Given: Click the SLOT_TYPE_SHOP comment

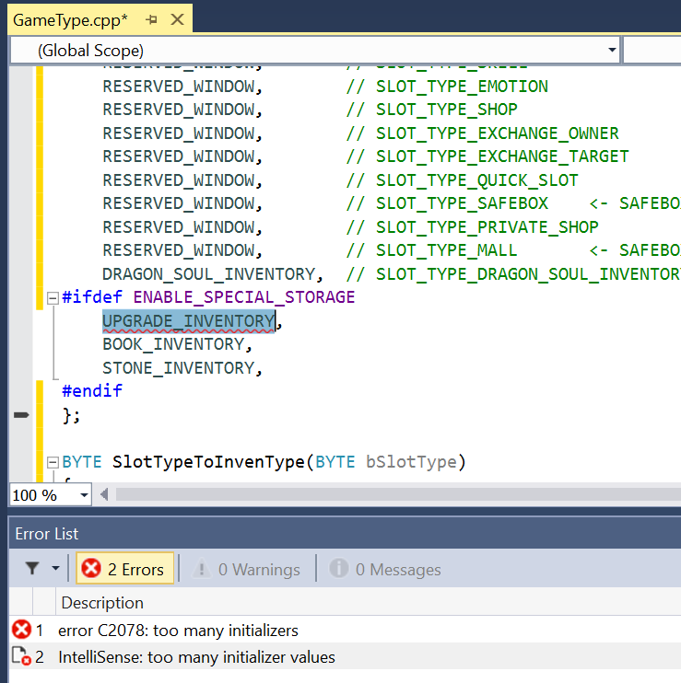Looking at the screenshot, I should [432, 110].
